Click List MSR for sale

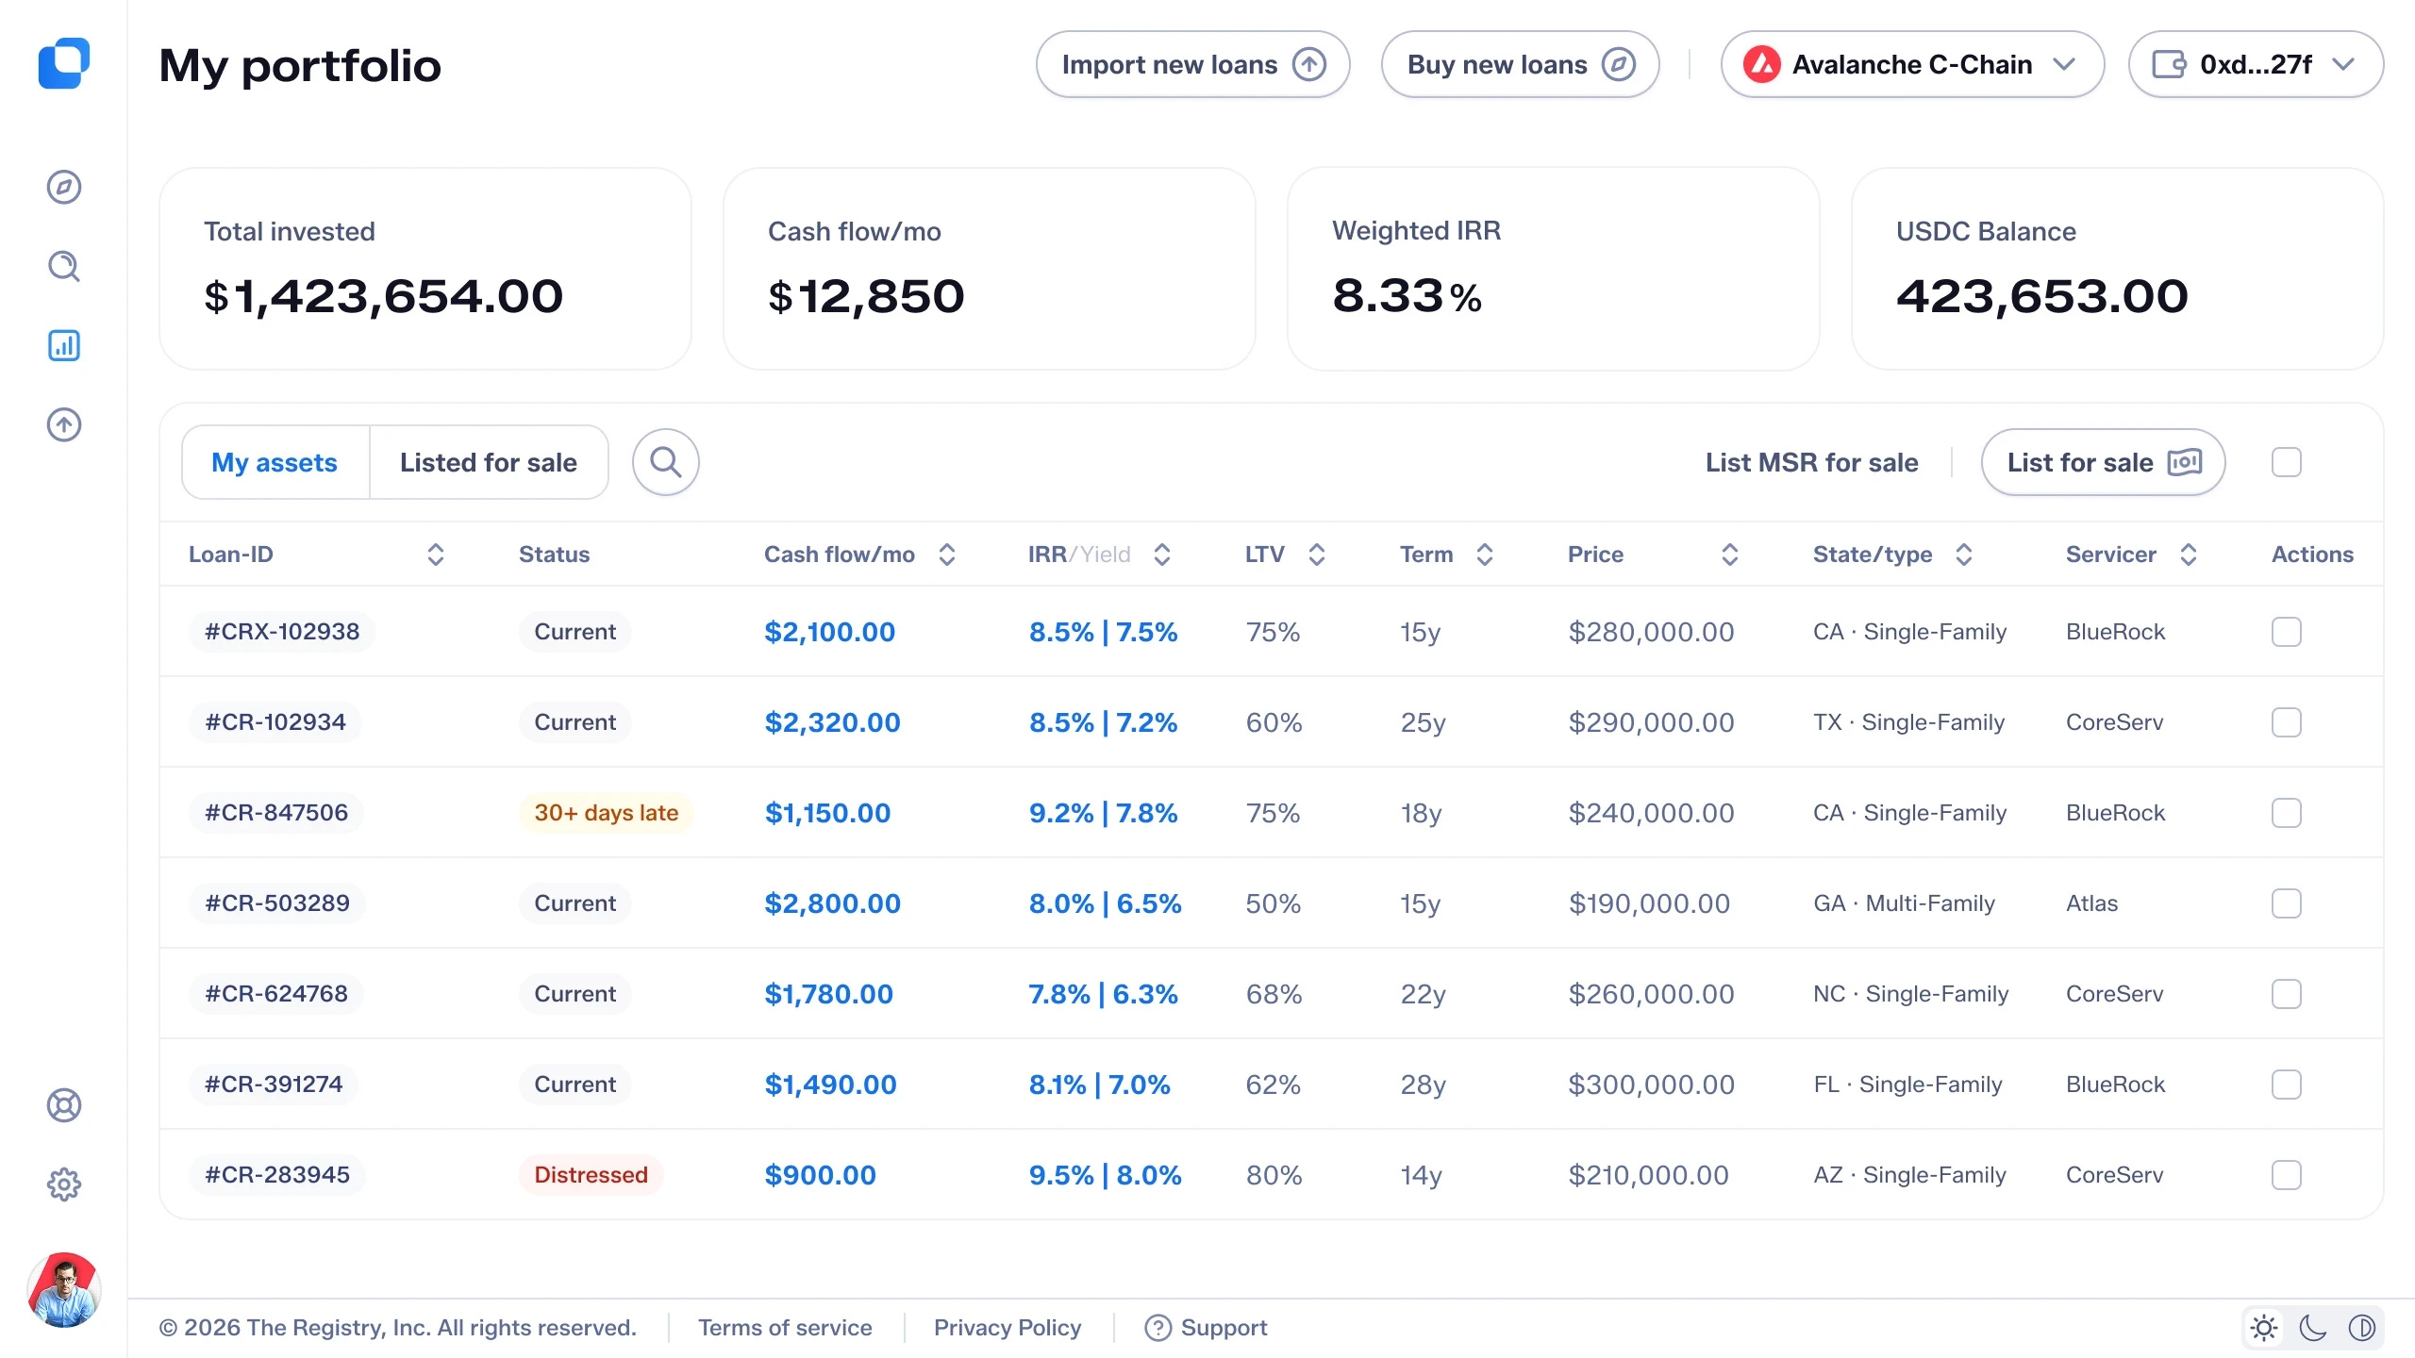pos(1811,462)
